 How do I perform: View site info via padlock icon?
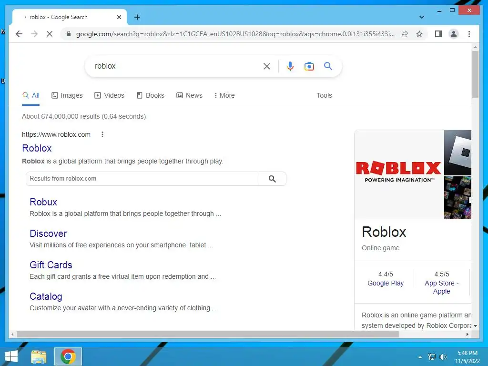[x=69, y=34]
